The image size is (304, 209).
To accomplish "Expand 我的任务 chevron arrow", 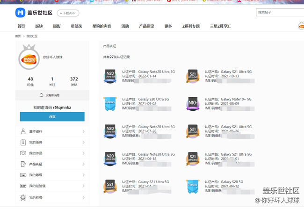I will point(83,142).
